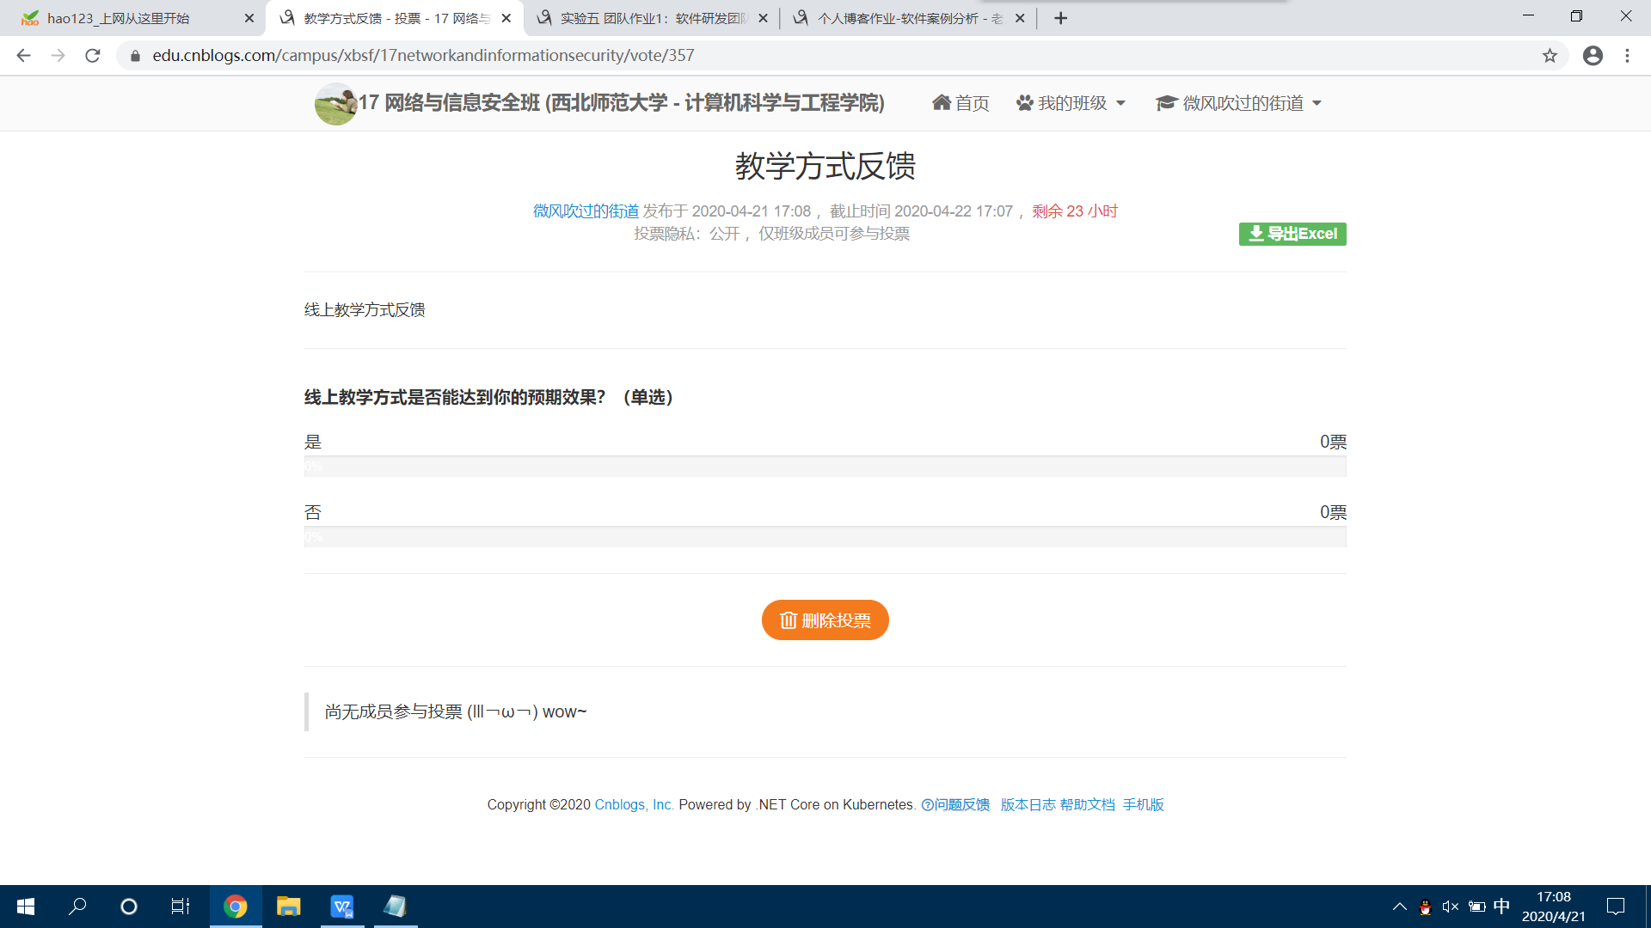Open Chrome's three-dot menu
The height and width of the screenshot is (928, 1651).
click(x=1627, y=56)
